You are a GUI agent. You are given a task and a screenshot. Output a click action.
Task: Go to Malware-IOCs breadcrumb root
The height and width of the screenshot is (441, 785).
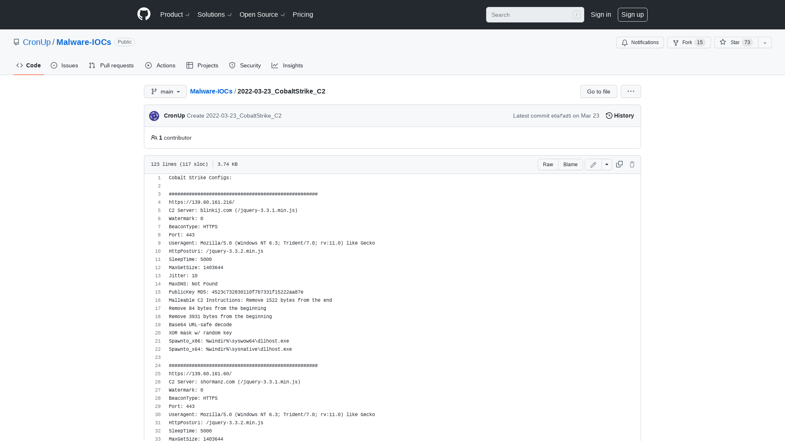coord(211,91)
